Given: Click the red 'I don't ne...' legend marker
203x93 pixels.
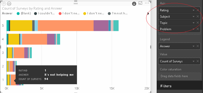Looking at the screenshot, I should pyautogui.click(x=60, y=14).
